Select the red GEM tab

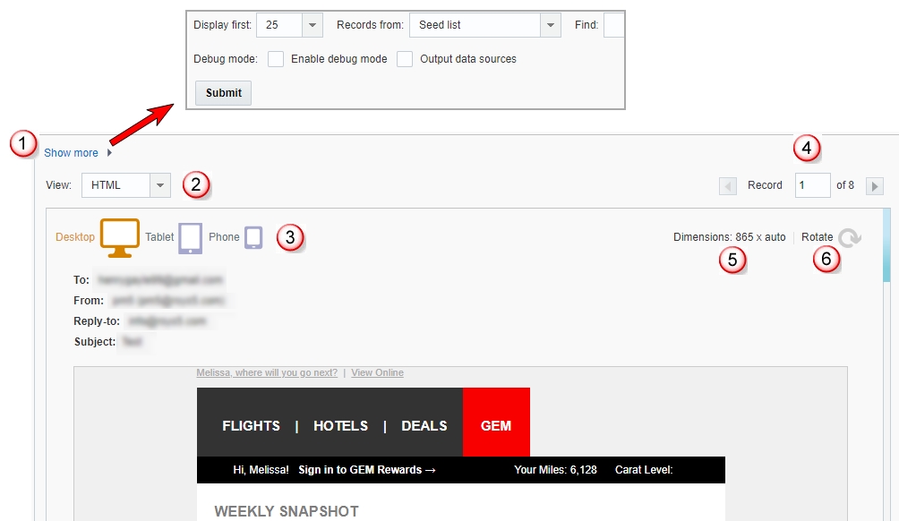click(497, 423)
